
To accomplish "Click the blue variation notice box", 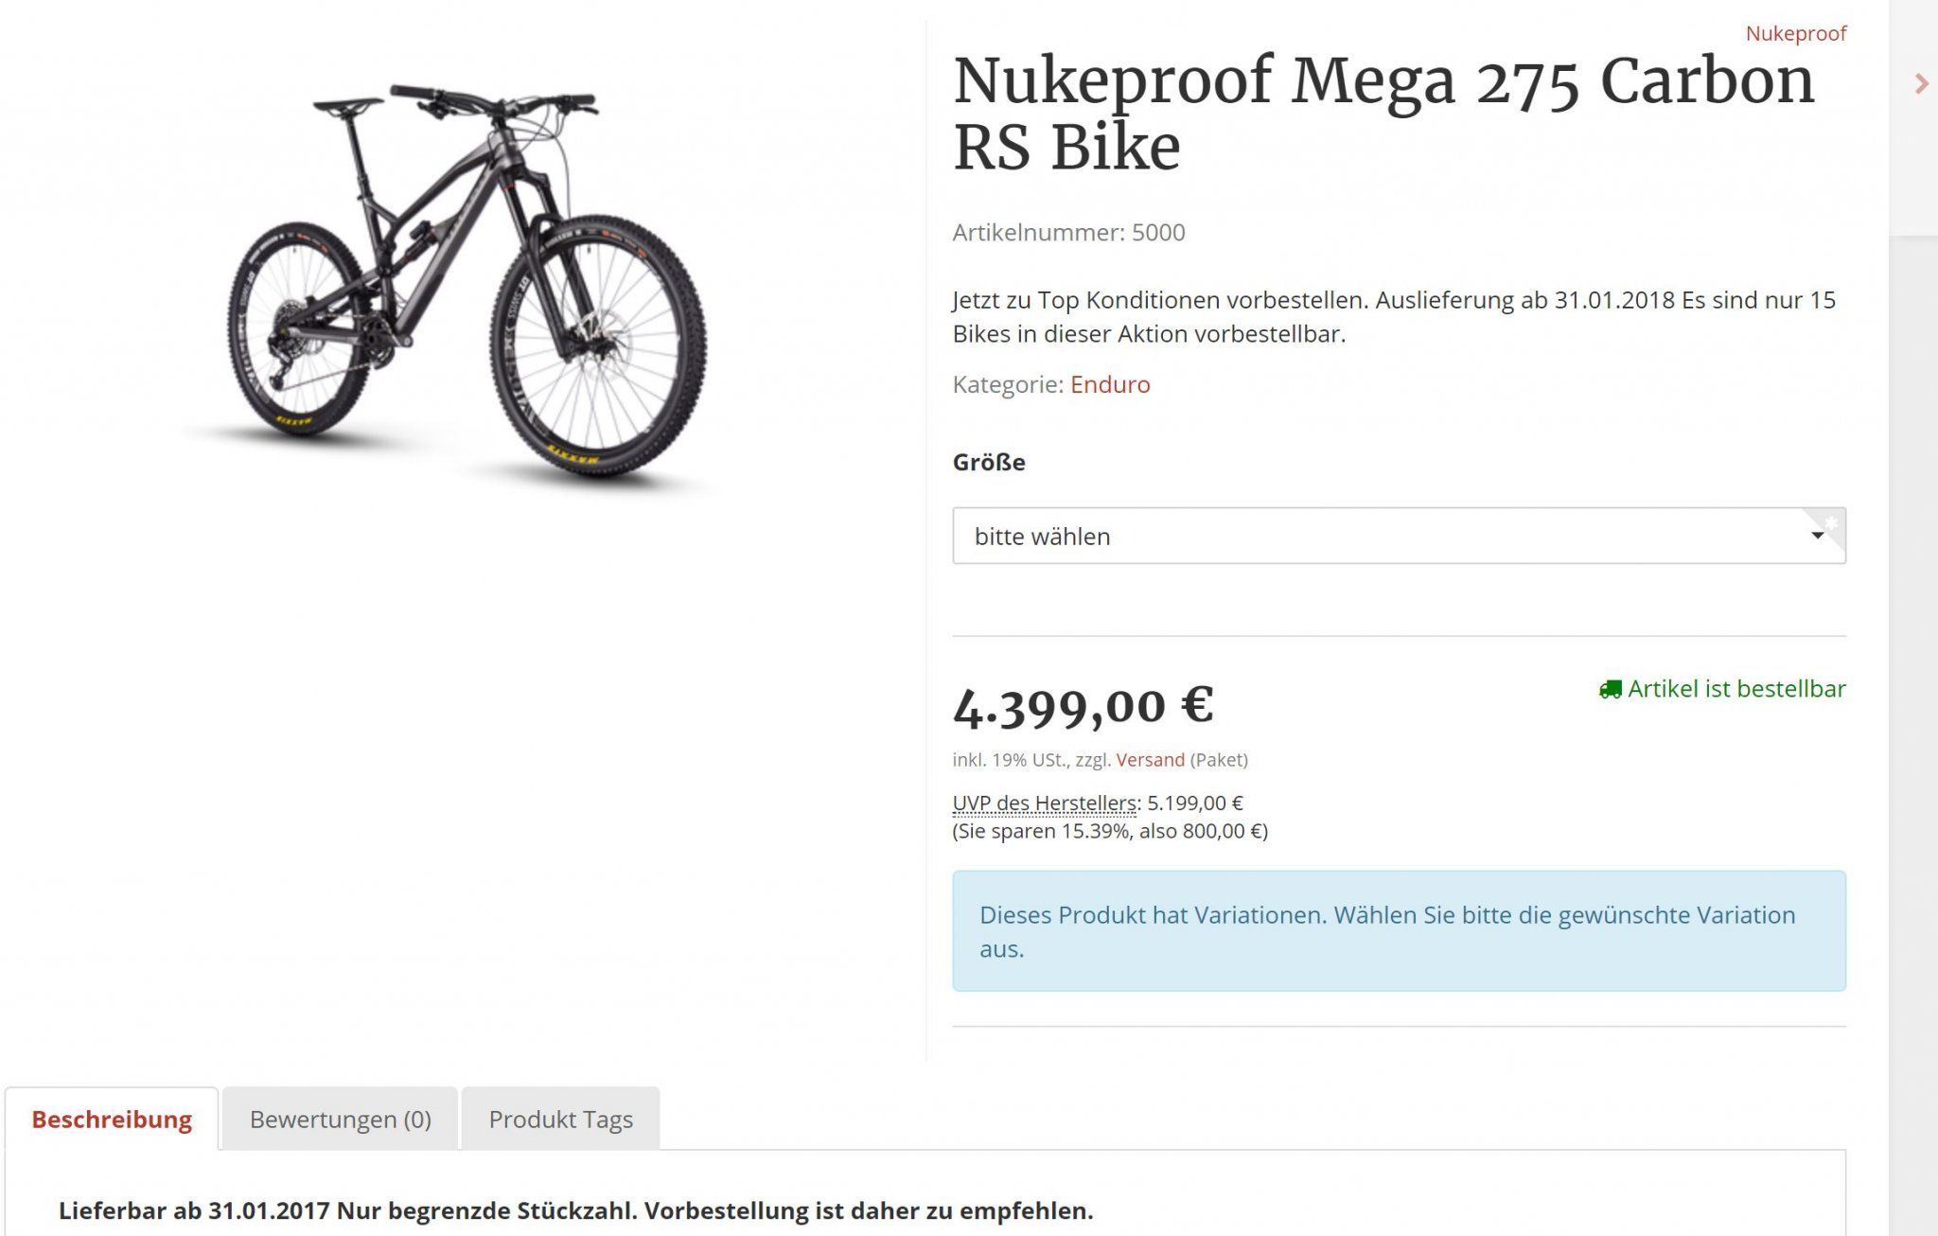I will (x=1398, y=931).
